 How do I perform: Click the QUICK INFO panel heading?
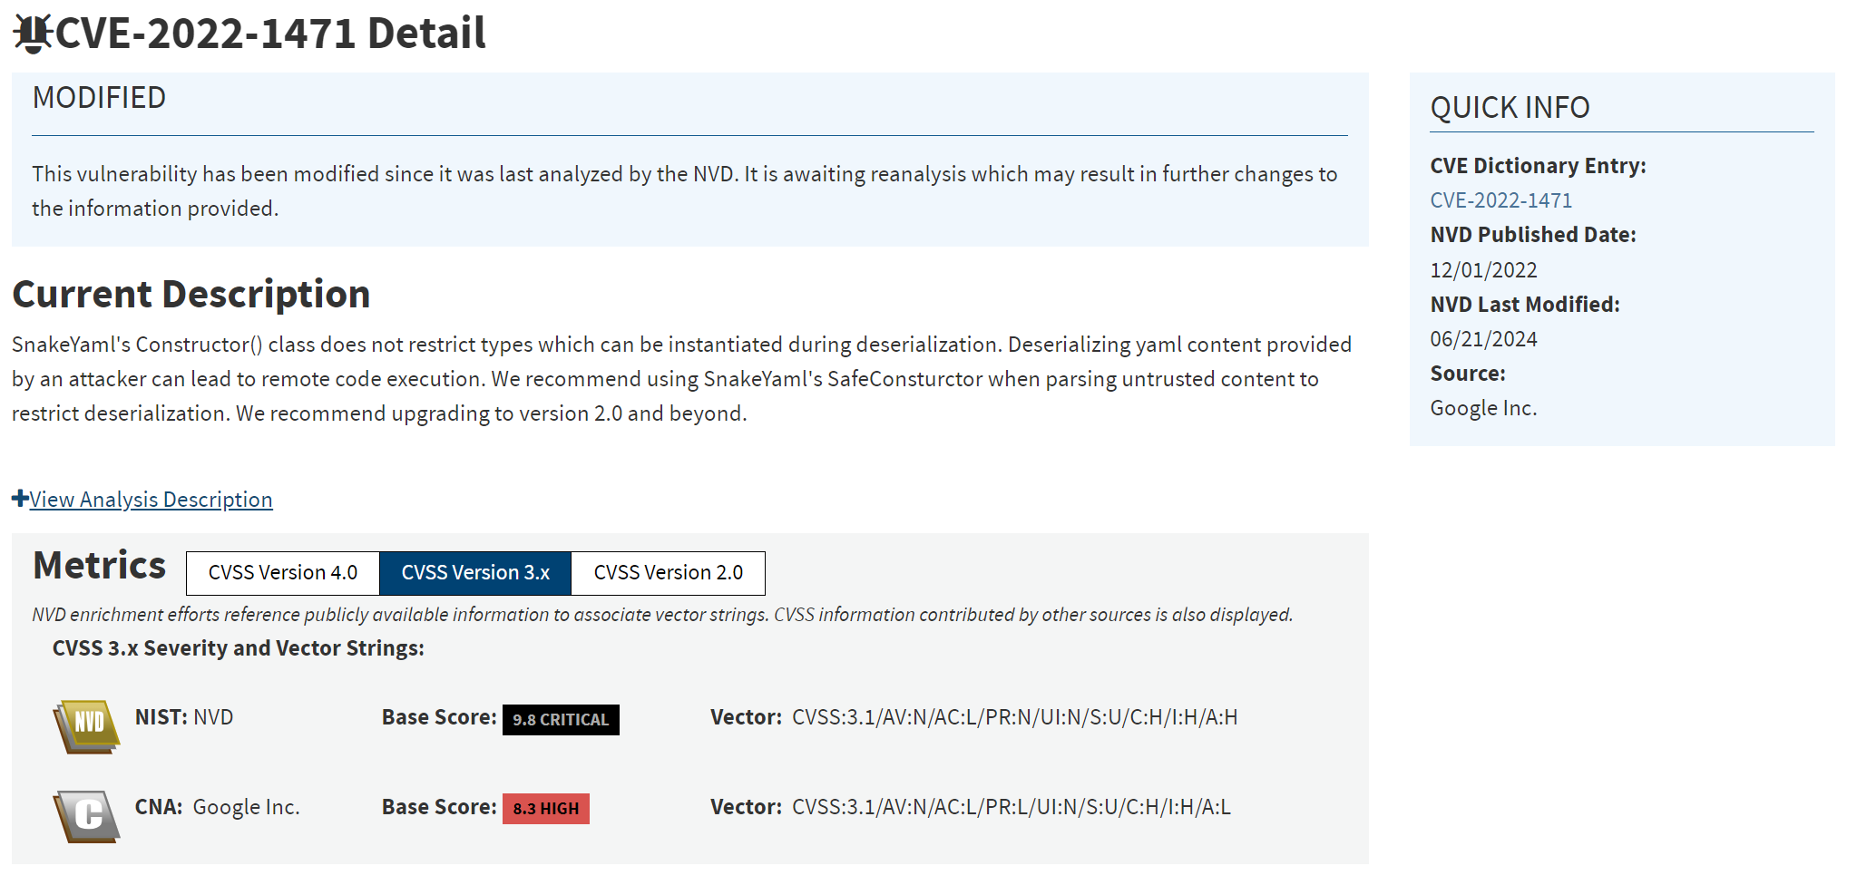click(1510, 108)
